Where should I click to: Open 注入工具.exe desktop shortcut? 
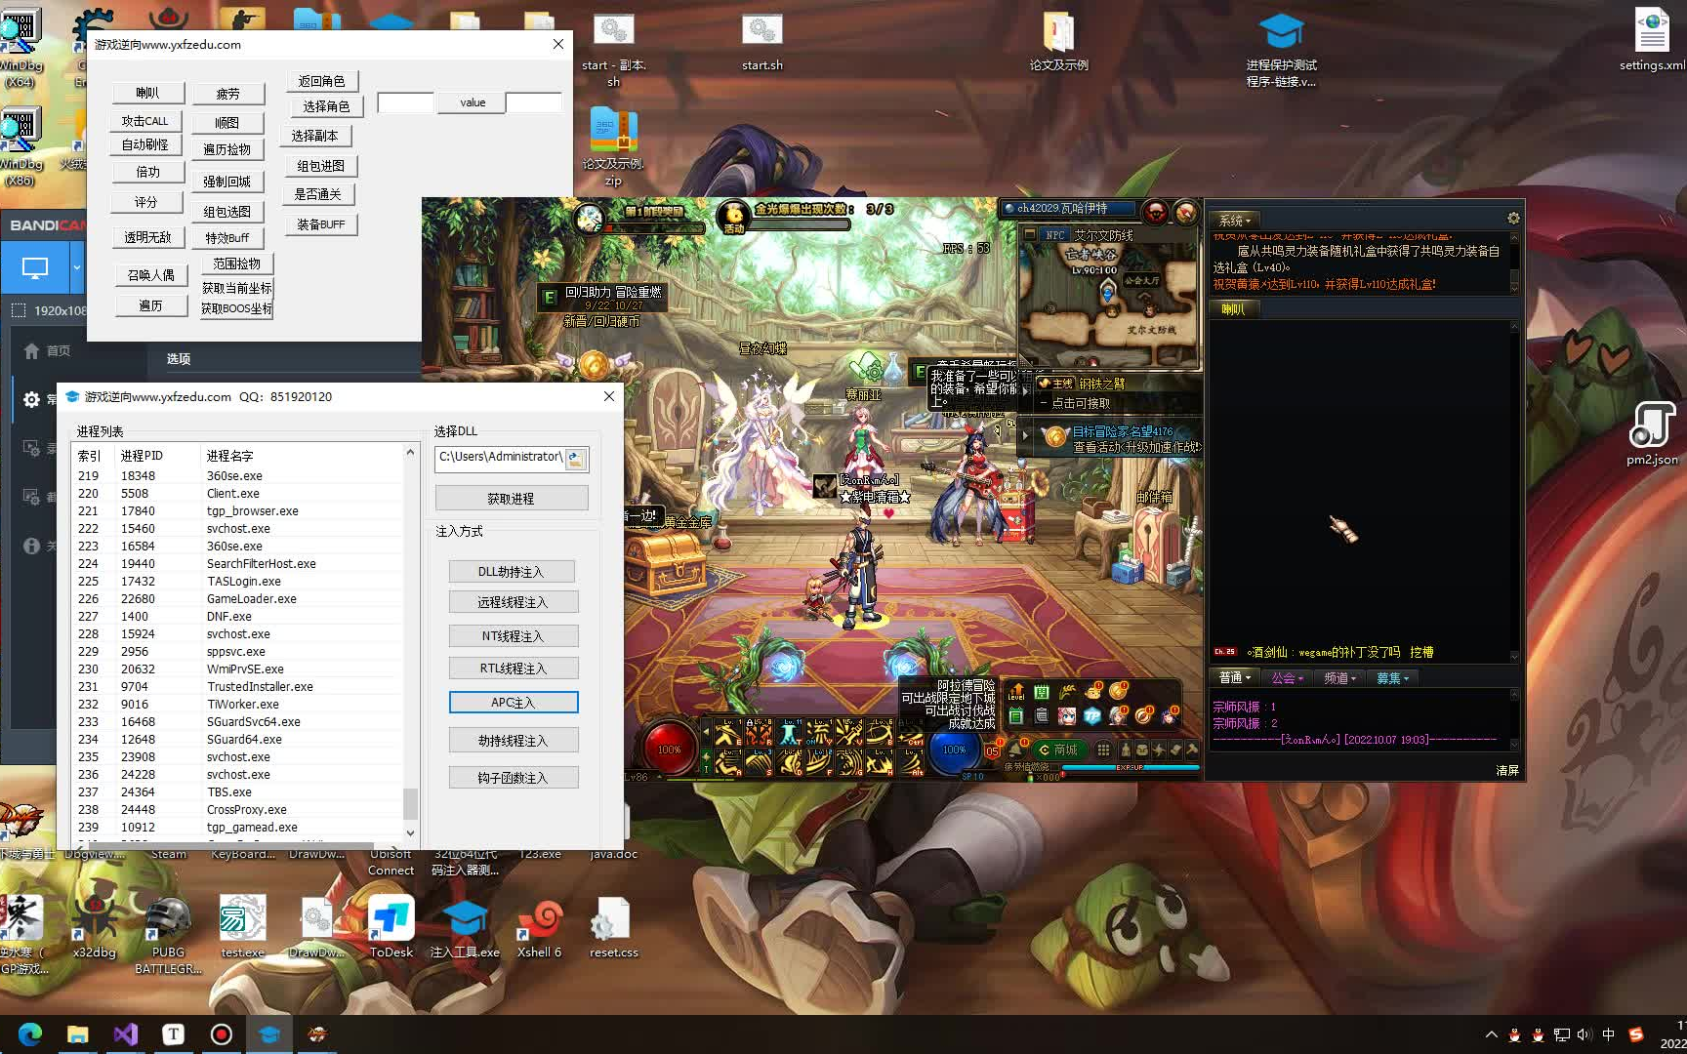[465, 927]
